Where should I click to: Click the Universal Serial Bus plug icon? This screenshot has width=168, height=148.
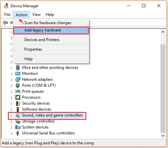tap(17, 133)
